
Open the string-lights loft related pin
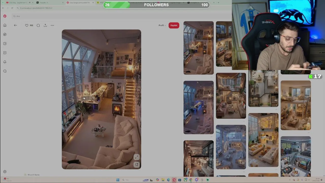click(x=231, y=96)
